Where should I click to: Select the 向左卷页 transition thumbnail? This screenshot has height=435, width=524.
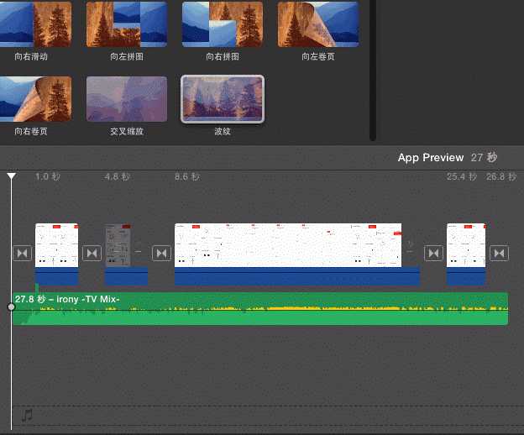318,24
